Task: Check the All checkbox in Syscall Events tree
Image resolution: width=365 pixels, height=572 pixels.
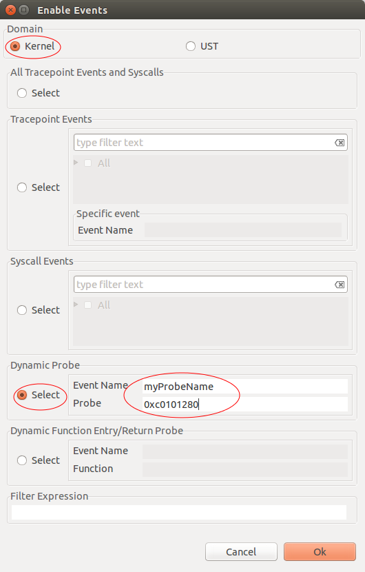Action: 88,305
